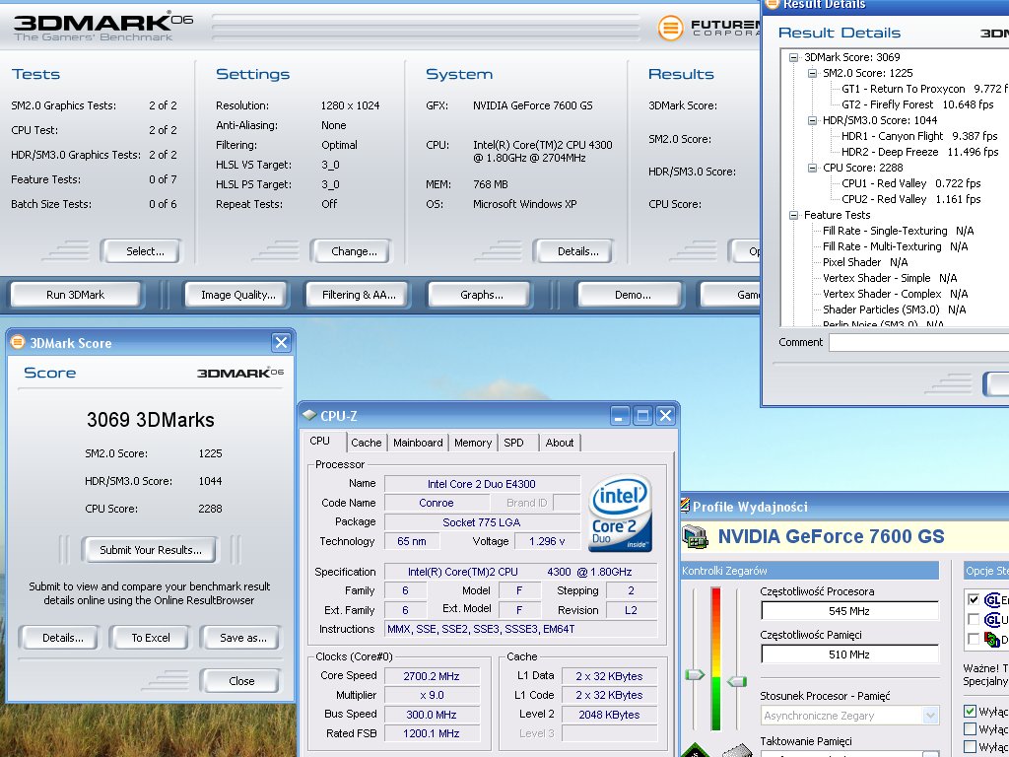Click Save as... in Score window
The width and height of the screenshot is (1009, 757).
[242, 638]
